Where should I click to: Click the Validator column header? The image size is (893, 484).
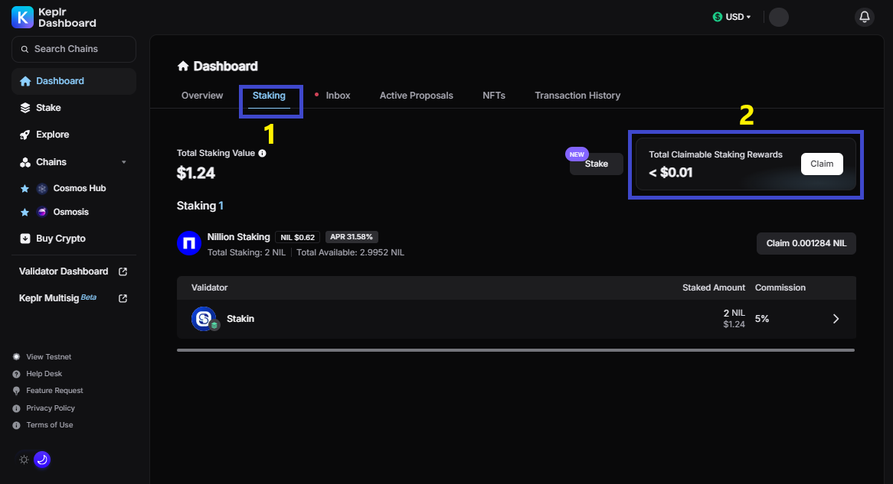pos(210,287)
